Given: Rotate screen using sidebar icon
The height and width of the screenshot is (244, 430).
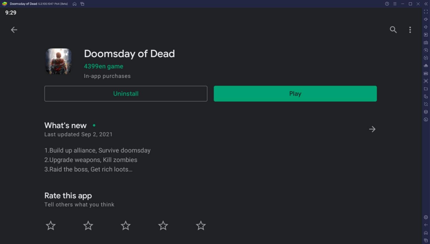Looking at the screenshot, I should pos(426,104).
